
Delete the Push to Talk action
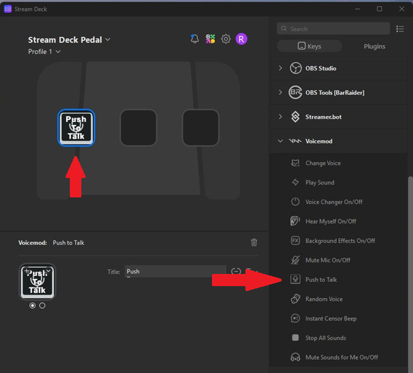(x=254, y=242)
